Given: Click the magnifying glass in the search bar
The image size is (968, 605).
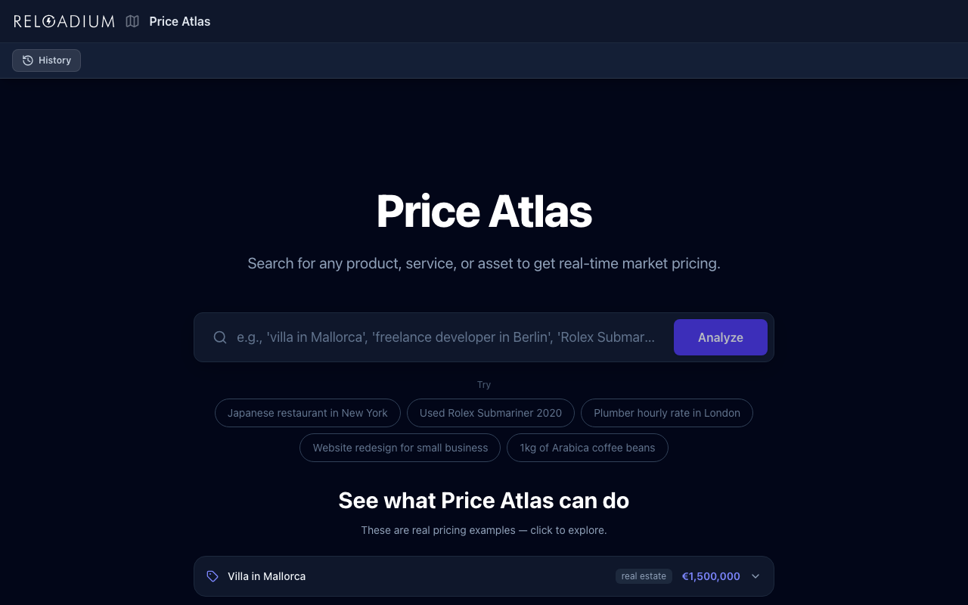Looking at the screenshot, I should [x=220, y=337].
